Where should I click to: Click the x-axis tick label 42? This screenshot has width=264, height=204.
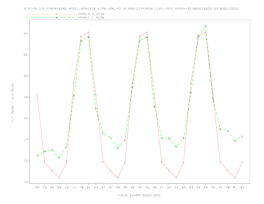(140, 187)
